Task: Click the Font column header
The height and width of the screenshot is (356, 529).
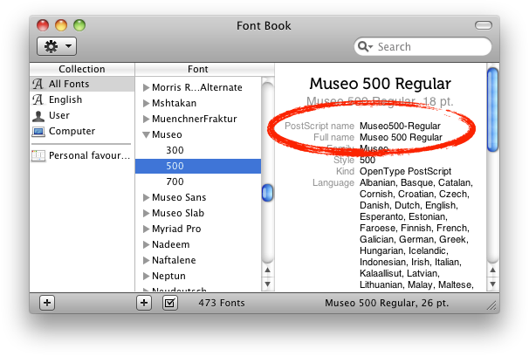Action: [198, 69]
